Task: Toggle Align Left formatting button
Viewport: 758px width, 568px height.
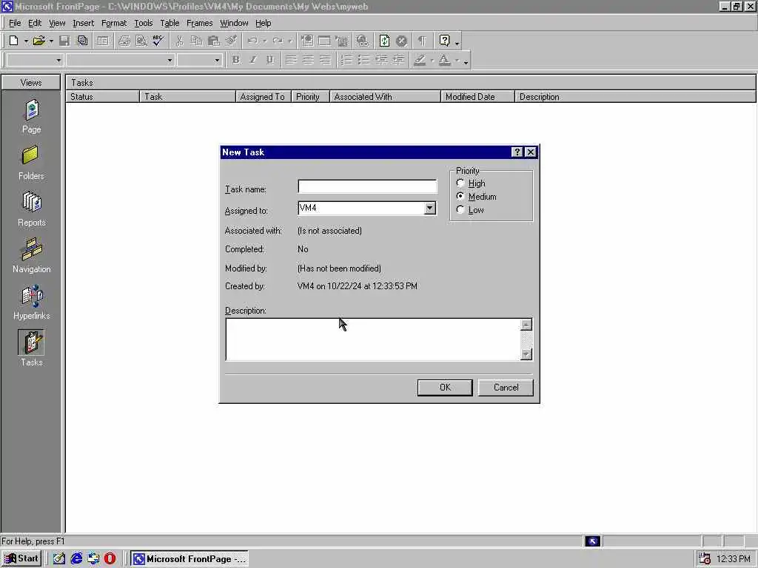Action: click(x=290, y=60)
